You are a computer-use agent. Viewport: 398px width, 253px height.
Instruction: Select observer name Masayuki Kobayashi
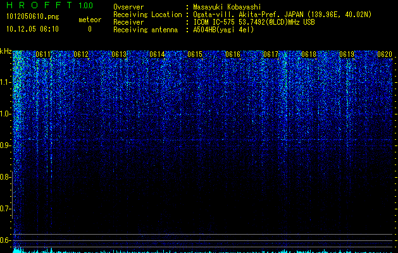click(x=227, y=7)
